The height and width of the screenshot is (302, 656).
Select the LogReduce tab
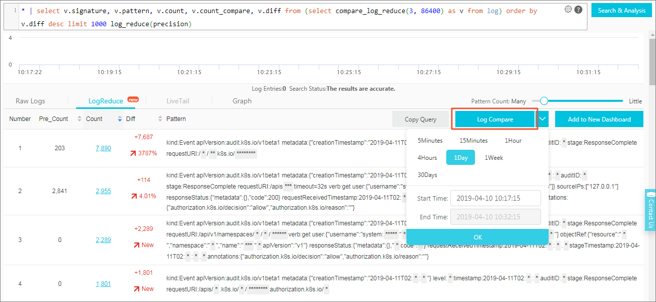(x=106, y=101)
